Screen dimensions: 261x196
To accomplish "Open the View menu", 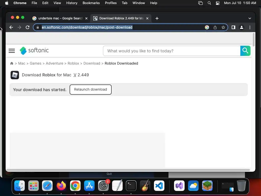I will pyautogui.click(x=57, y=3).
